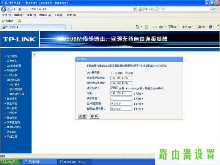Open 设置向导 in the sidebar
The height and width of the screenshot is (165, 220).
point(12,61)
